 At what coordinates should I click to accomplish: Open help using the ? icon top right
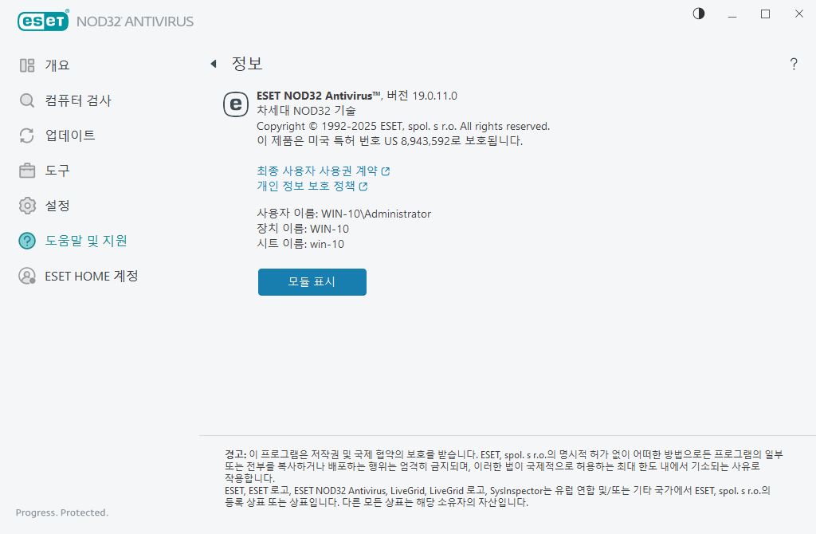pos(794,64)
